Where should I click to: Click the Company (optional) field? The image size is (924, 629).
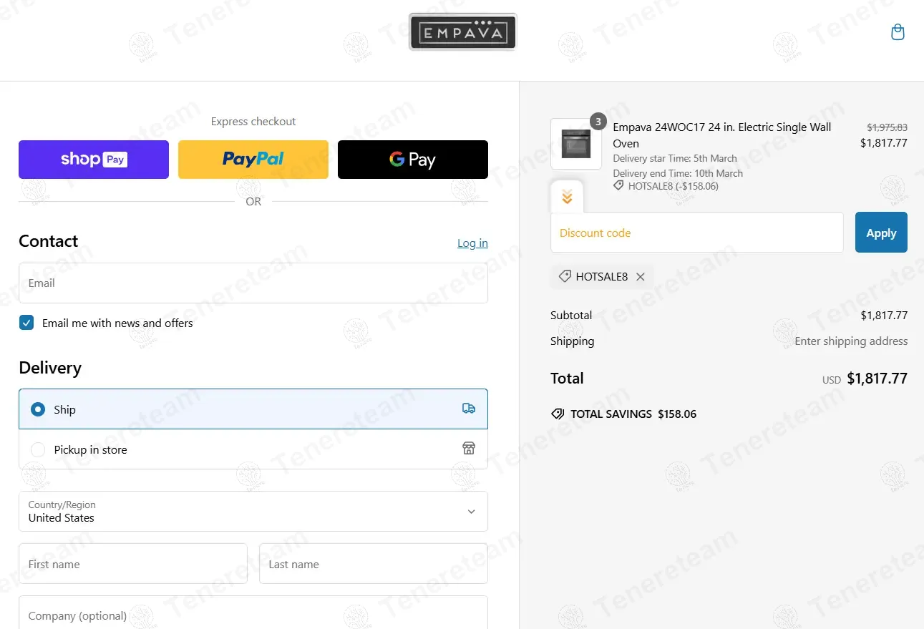pyautogui.click(x=253, y=613)
